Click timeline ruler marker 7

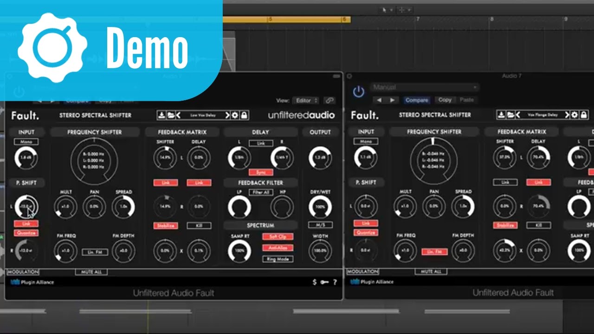click(418, 19)
